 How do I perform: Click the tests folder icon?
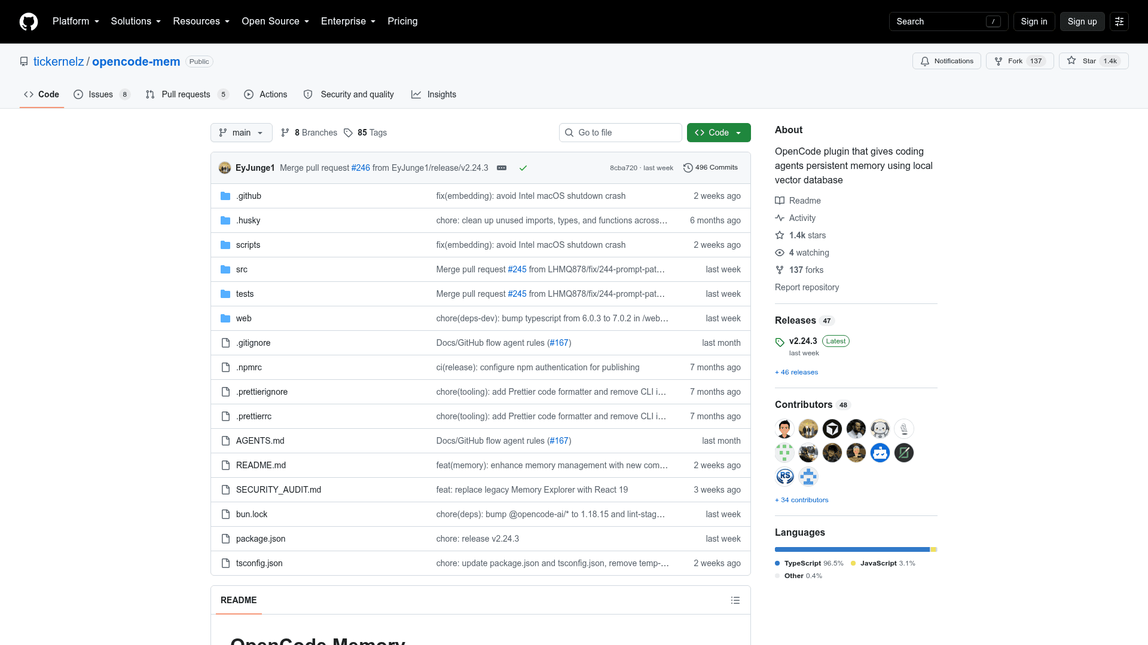click(x=225, y=294)
